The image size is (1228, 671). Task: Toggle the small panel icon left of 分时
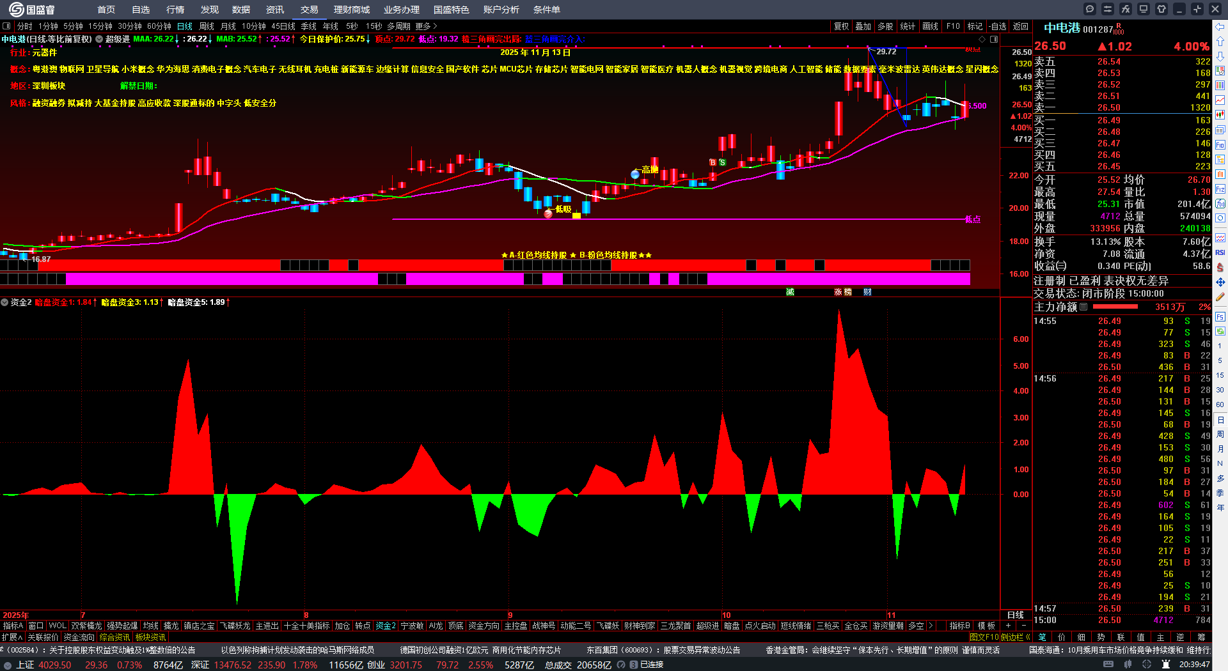pyautogui.click(x=6, y=26)
